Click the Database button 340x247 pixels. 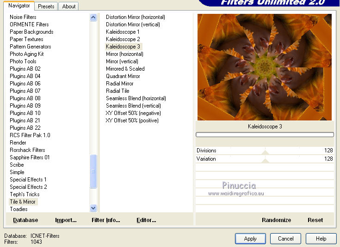point(25,220)
